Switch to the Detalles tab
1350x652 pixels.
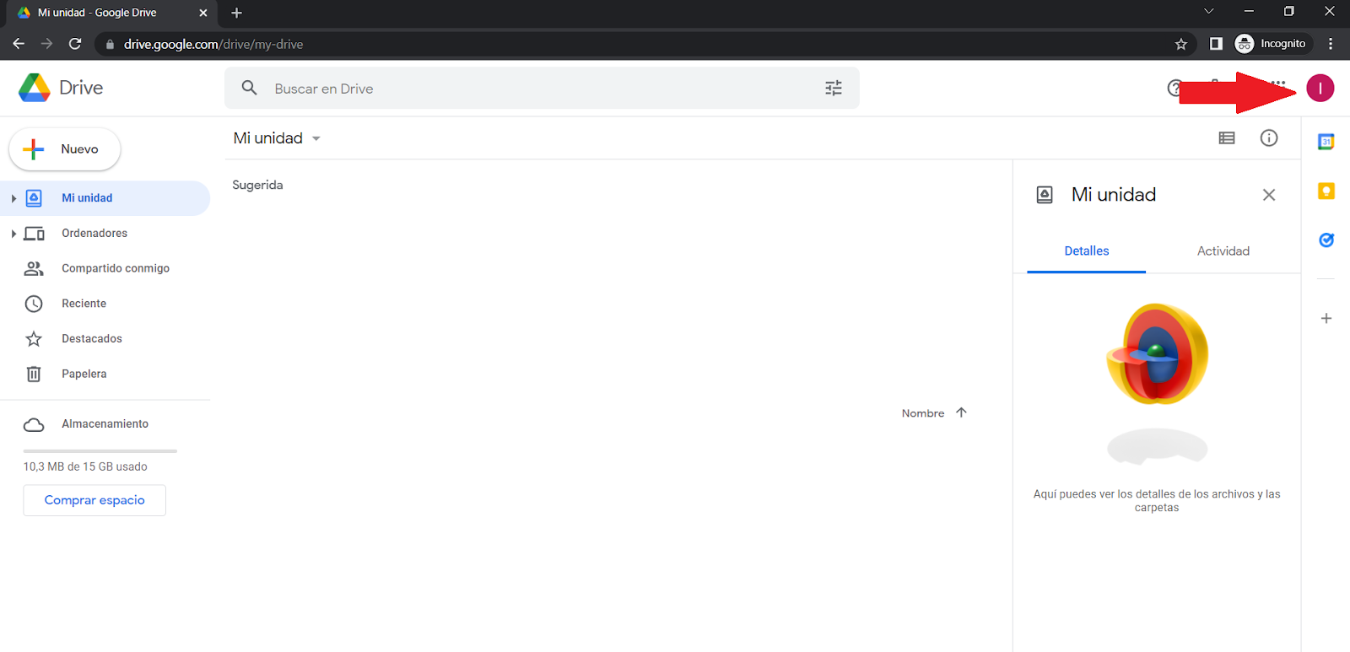tap(1087, 251)
